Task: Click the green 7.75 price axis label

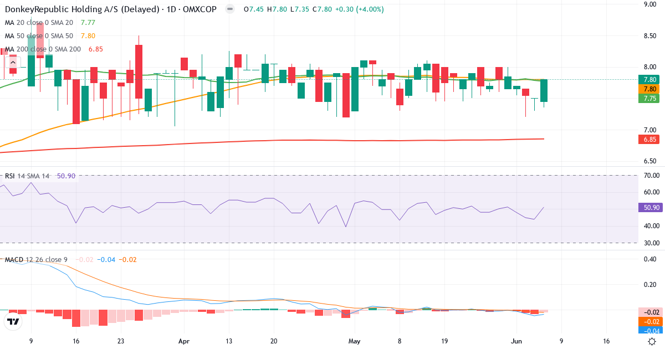Action: (x=649, y=98)
